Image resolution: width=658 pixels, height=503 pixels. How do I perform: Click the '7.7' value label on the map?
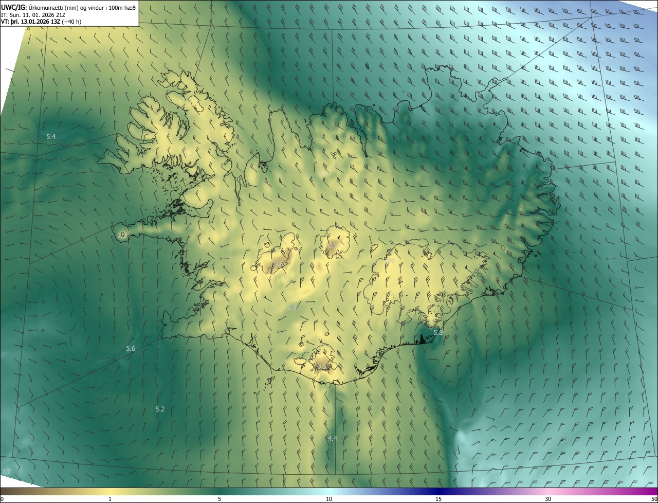[6, 472]
